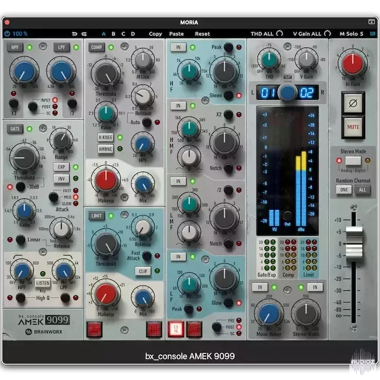Screen dimensions: 380x380
Task: Click the limiter Fast Attack pushbutton
Action: [x=147, y=256]
